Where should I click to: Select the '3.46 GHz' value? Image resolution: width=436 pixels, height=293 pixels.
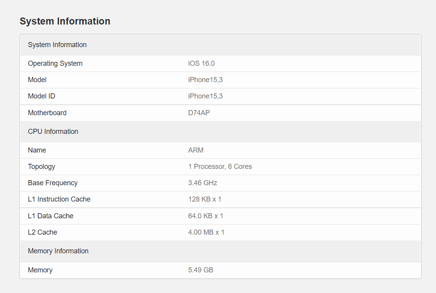click(203, 183)
